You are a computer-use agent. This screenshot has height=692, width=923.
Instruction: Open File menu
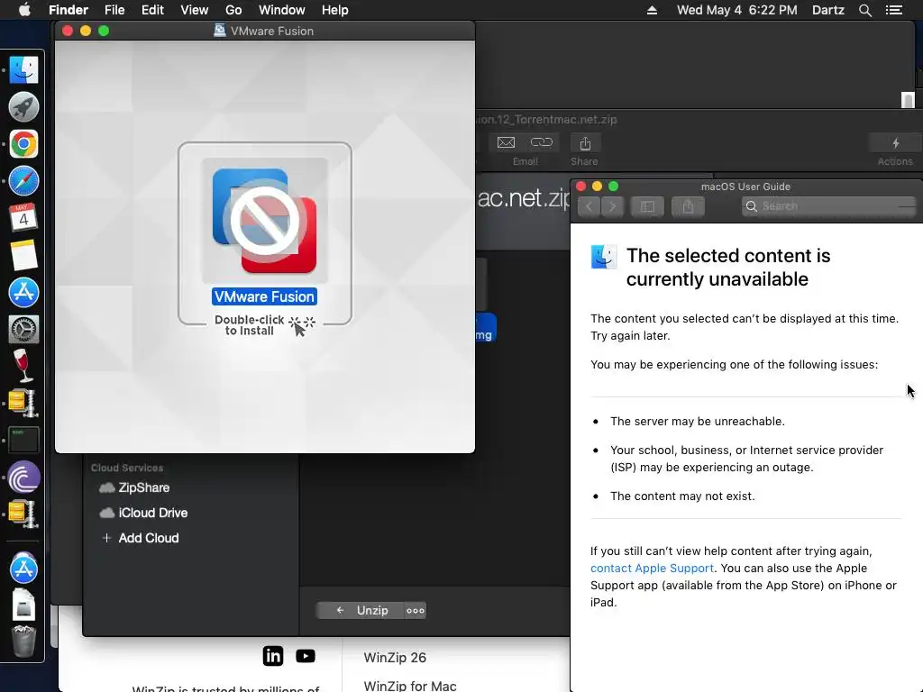pos(114,10)
